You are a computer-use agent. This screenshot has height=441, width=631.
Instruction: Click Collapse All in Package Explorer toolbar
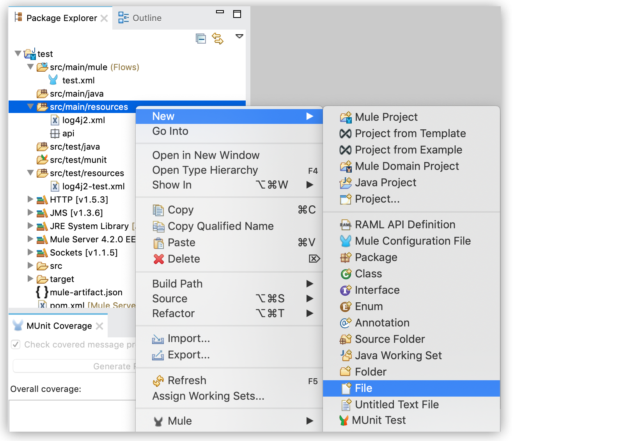[x=201, y=39]
